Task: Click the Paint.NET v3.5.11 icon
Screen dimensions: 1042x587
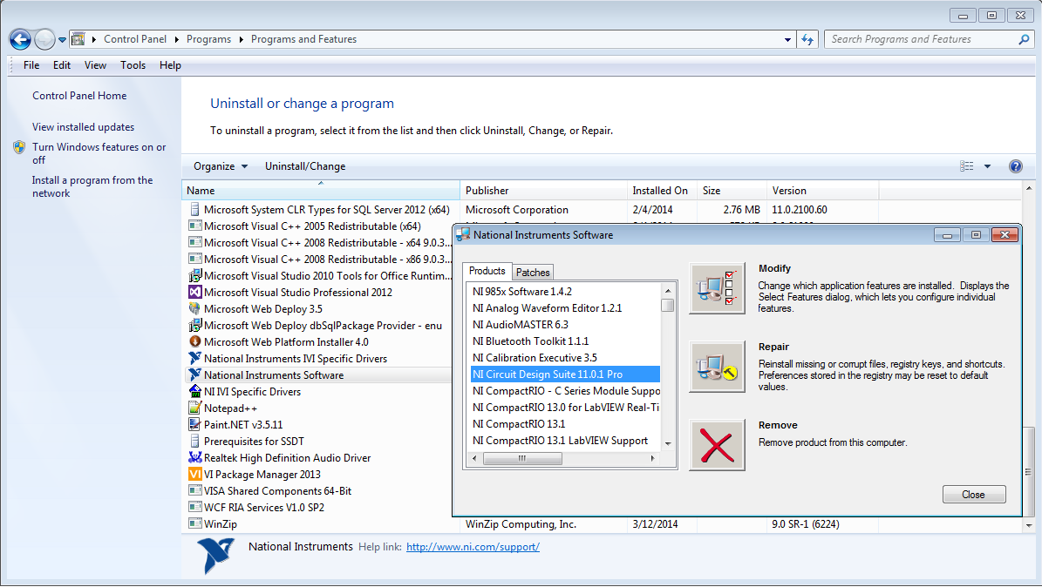Action: pos(194,425)
